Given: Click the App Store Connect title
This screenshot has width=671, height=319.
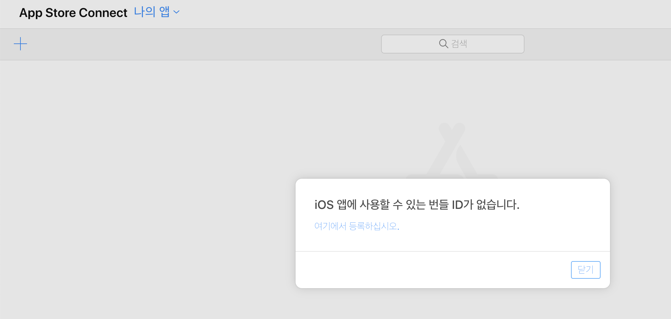Looking at the screenshot, I should 73,13.
